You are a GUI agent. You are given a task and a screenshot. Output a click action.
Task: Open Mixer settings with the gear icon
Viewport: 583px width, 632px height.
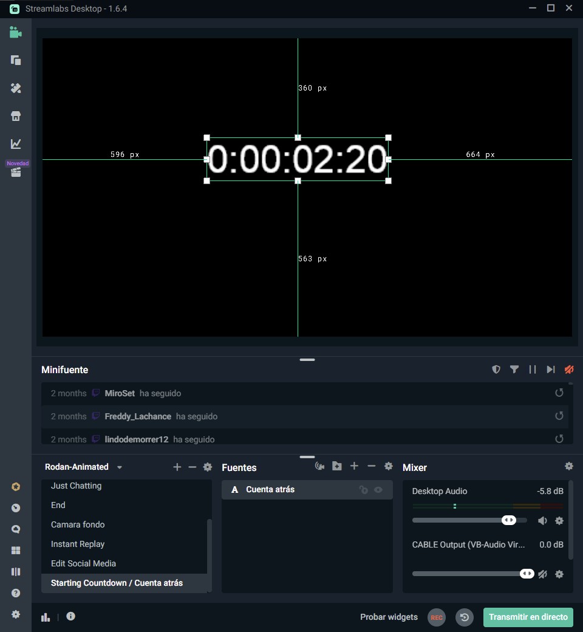tap(569, 466)
